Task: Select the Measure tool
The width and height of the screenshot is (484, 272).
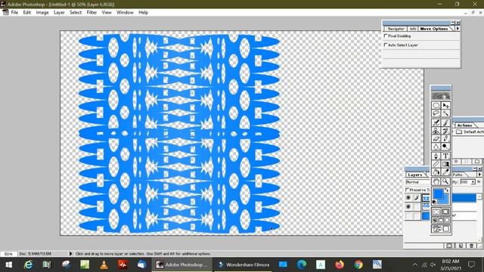Action: (436, 164)
